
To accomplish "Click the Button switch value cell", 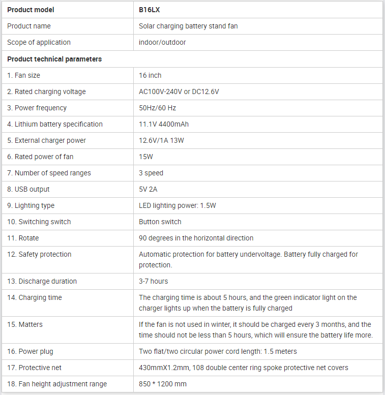I will pos(258,222).
